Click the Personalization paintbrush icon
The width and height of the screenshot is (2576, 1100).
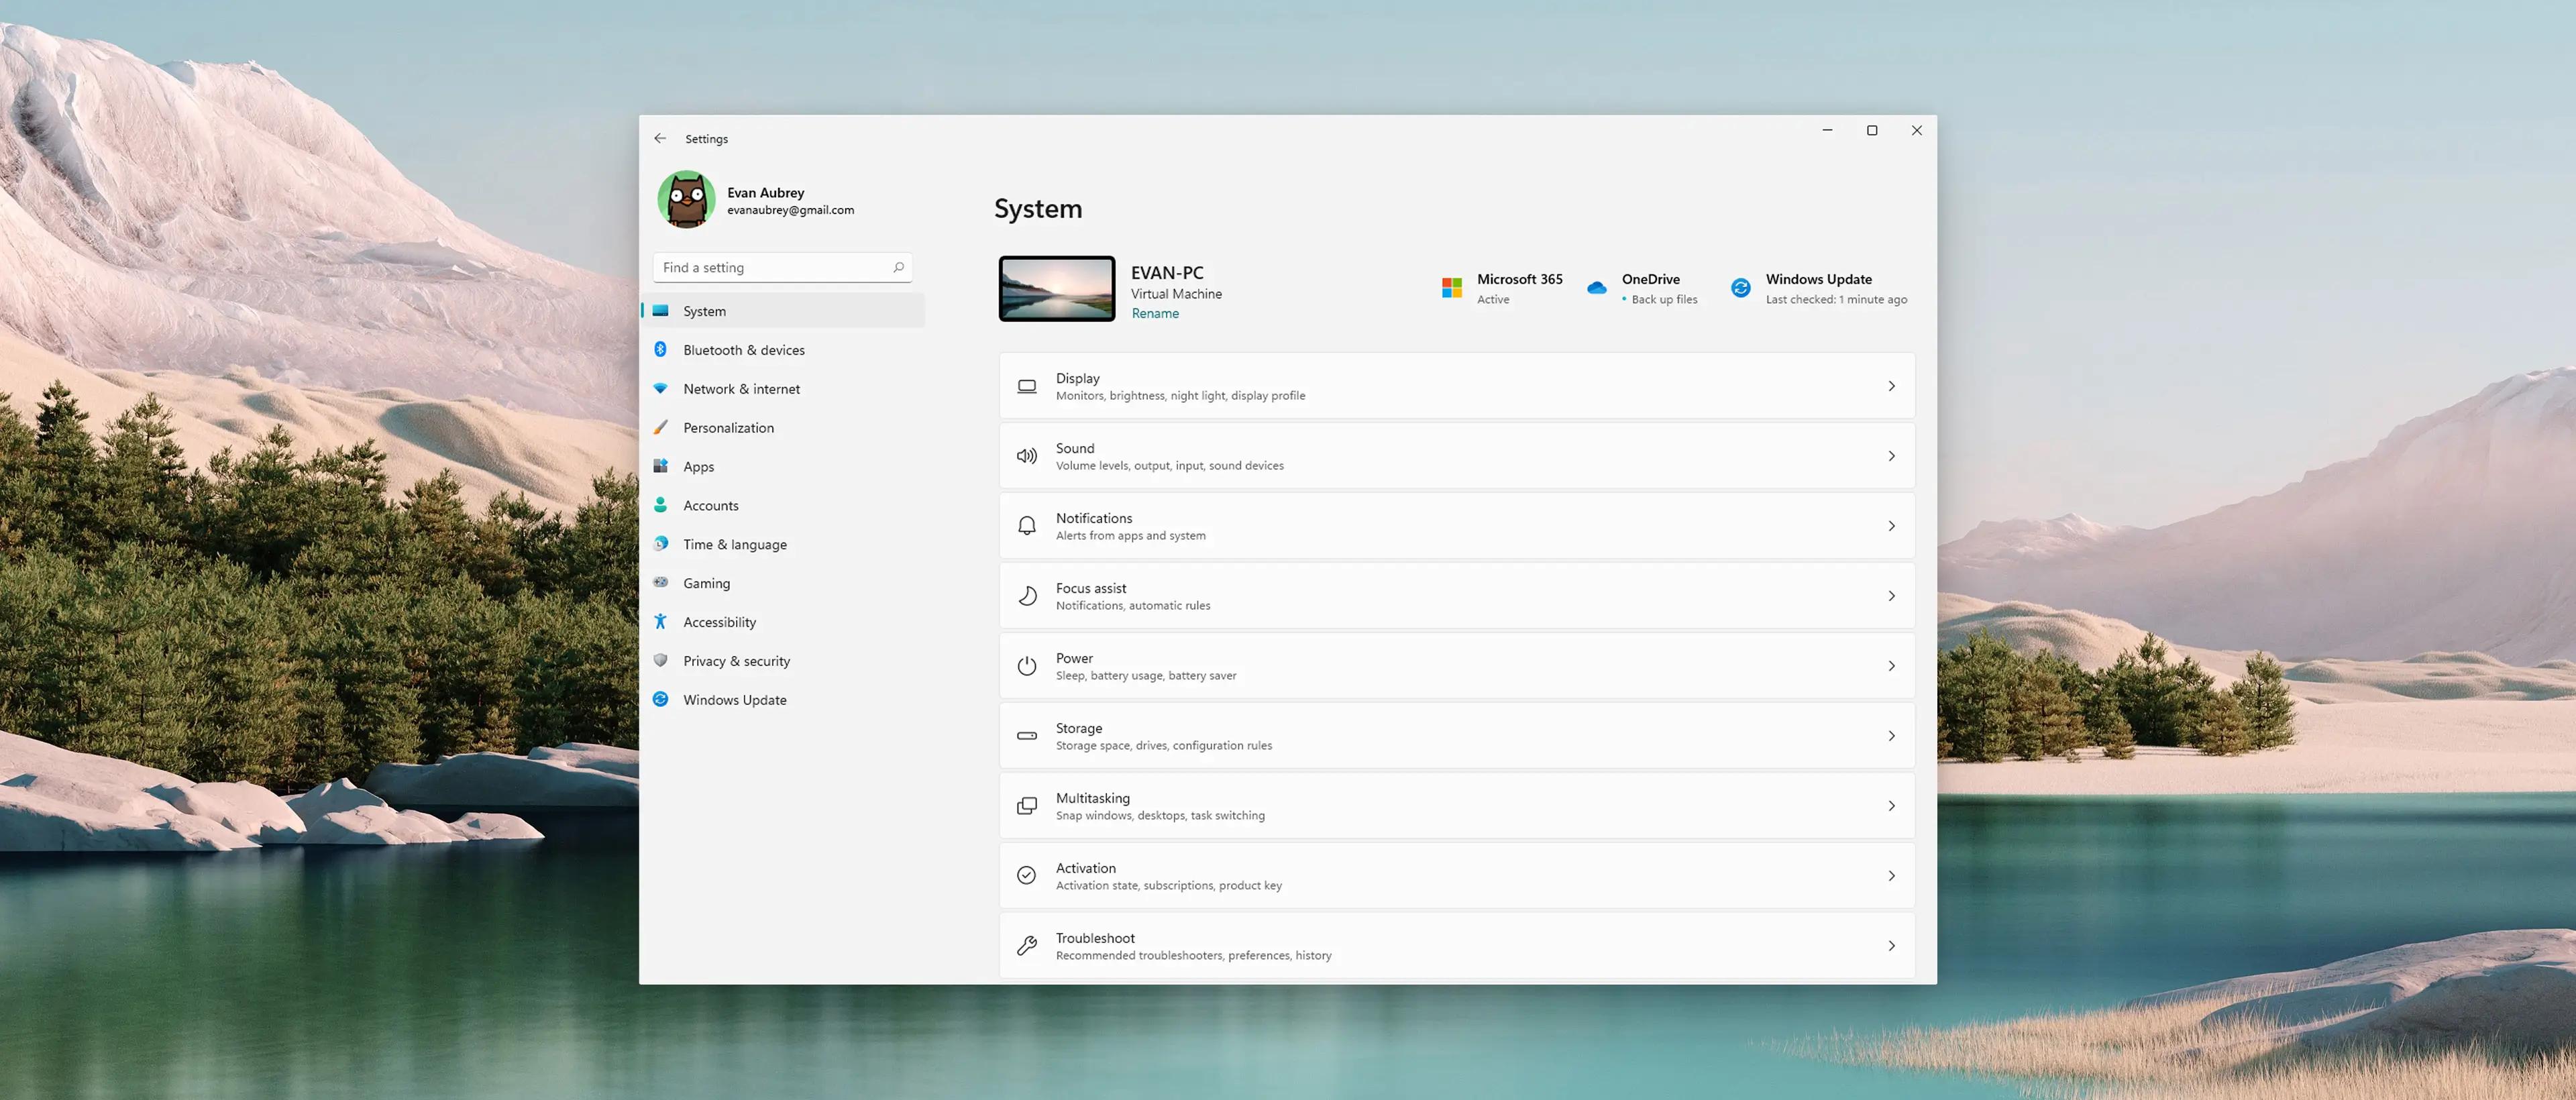click(x=660, y=427)
